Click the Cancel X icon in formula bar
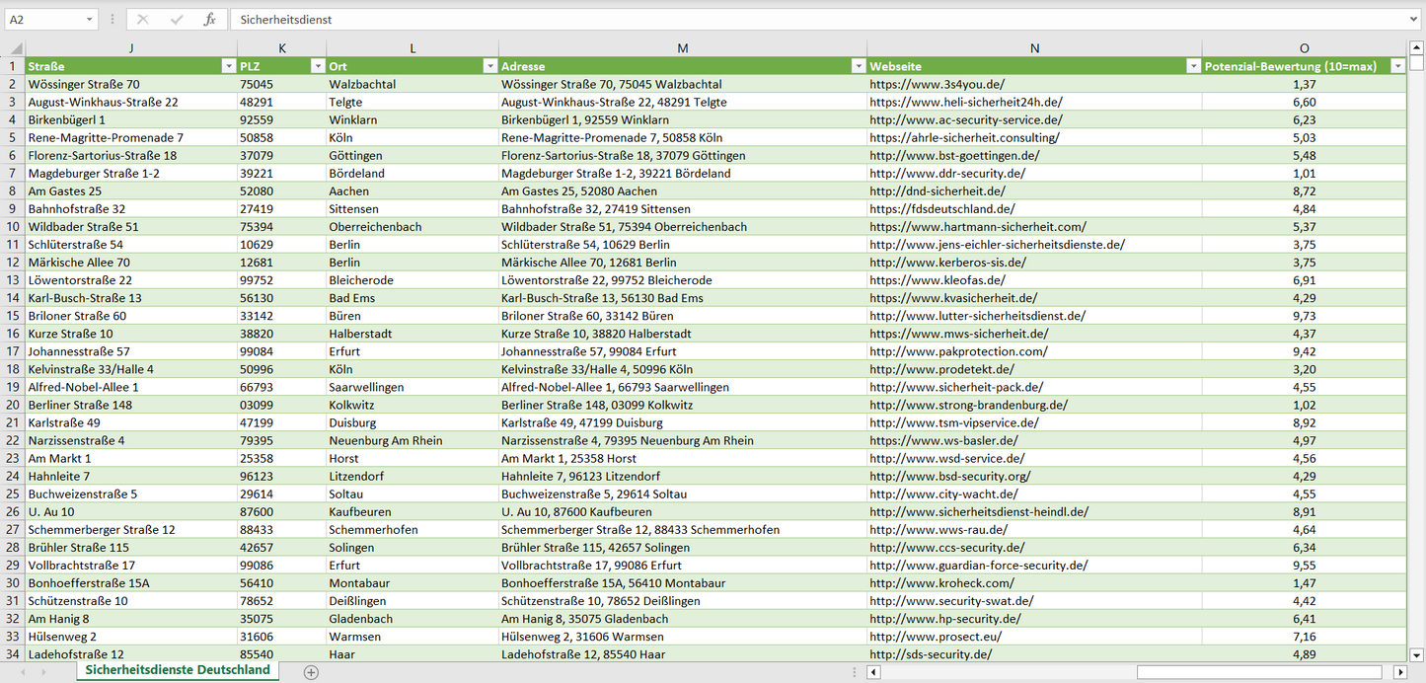Screen dimensions: 1426x683 point(143,20)
